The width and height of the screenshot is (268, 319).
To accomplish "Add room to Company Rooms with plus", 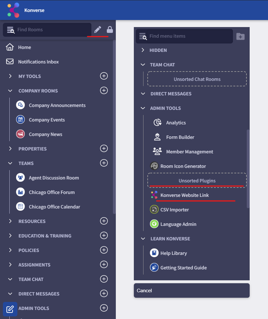I will pyautogui.click(x=104, y=90).
